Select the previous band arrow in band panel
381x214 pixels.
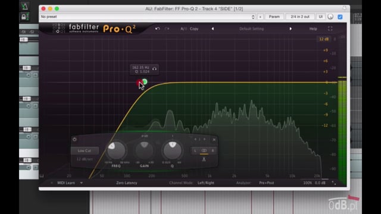click(195, 139)
